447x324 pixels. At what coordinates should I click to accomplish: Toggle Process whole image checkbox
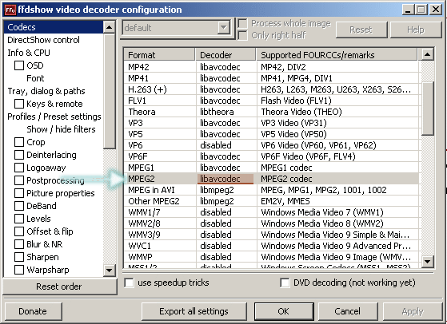[242, 23]
